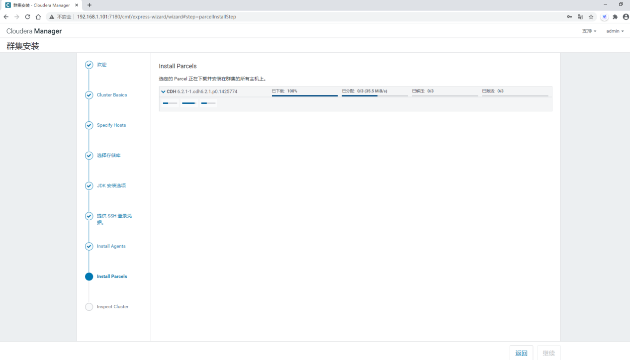The height and width of the screenshot is (360, 630).
Task: Go to JDK 安装选项 step
Action: click(x=111, y=186)
